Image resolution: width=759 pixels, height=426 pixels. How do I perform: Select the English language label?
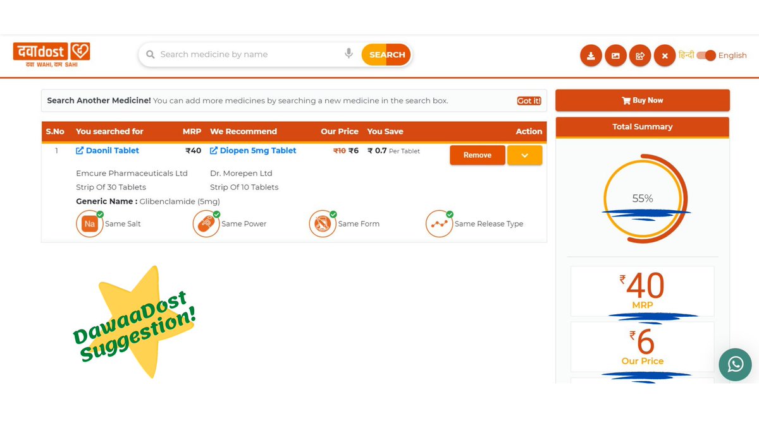732,56
